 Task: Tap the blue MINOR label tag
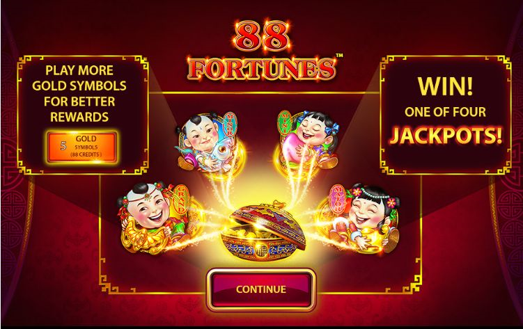(230, 125)
